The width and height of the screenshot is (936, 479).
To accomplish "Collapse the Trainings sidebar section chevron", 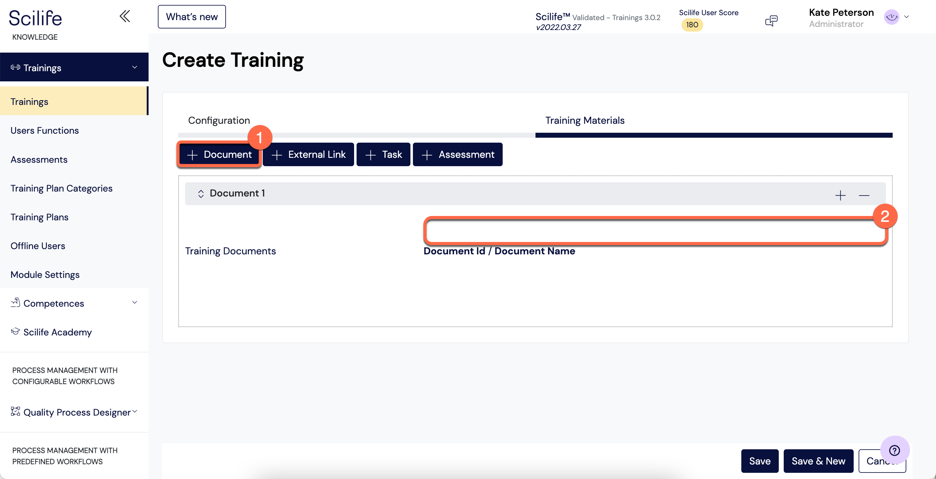I will [134, 67].
